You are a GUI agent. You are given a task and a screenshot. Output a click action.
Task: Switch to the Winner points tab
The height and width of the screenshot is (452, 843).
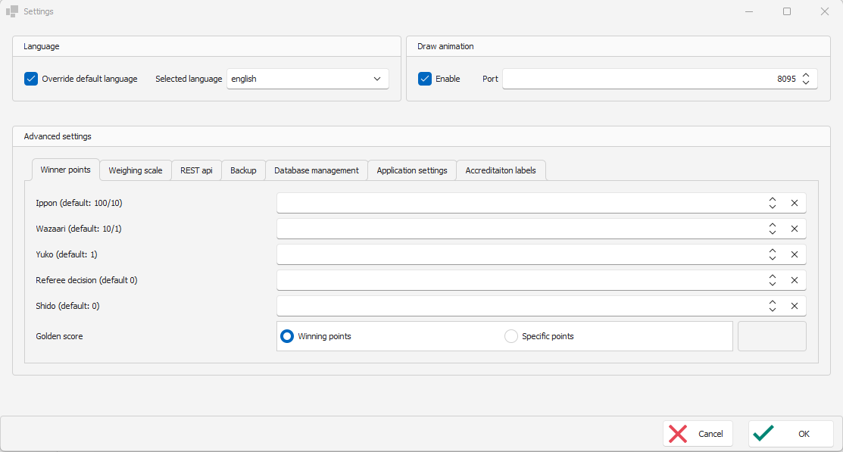pos(66,170)
